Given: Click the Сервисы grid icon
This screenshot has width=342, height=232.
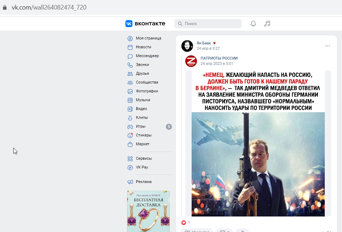Looking at the screenshot, I should point(130,159).
